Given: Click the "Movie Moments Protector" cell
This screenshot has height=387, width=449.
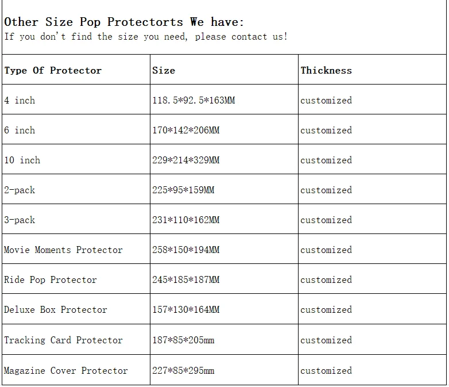Looking at the screenshot, I should point(63,250).
